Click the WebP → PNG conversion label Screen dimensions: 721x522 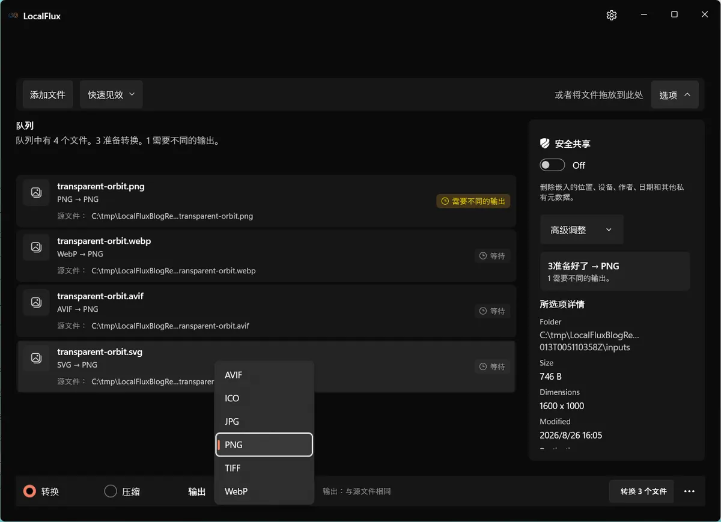[x=80, y=254]
